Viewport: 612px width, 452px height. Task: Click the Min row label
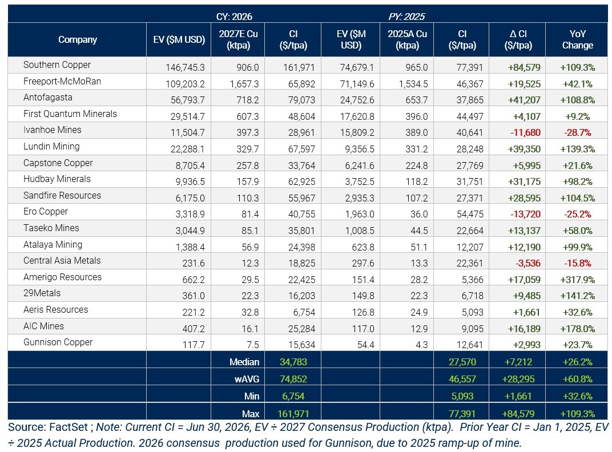pos(252,396)
